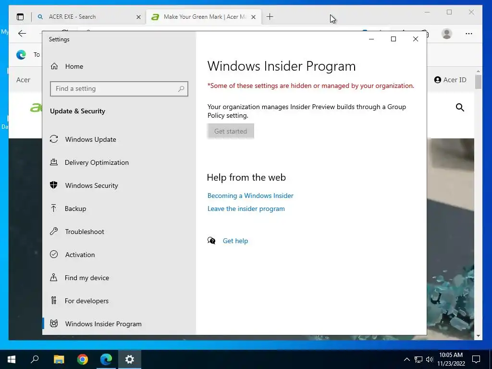Click the browser page scrollbar thumb
The height and width of the screenshot is (369, 492).
[x=478, y=82]
